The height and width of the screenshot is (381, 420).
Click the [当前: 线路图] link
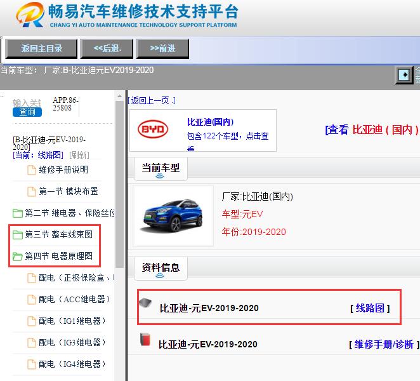pyautogui.click(x=38, y=155)
